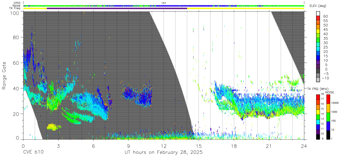
Task: Click the 'CVE b10' radar beam label
Action: tap(33, 152)
